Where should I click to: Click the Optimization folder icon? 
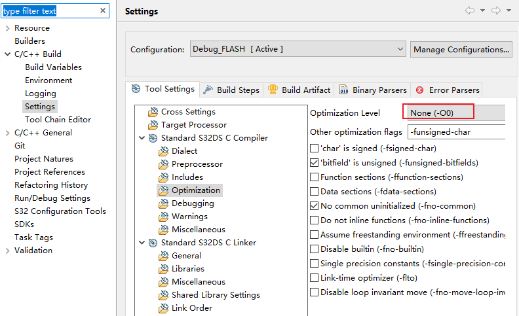coord(164,190)
